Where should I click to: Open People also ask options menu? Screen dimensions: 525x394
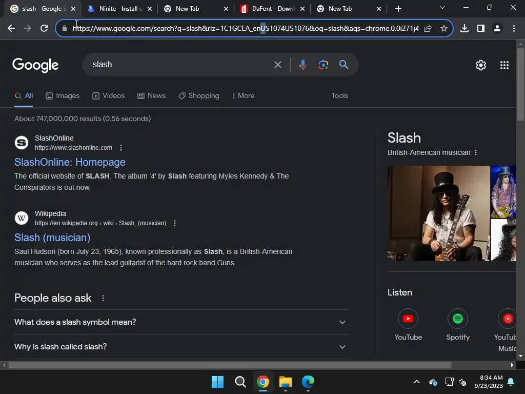103,298
